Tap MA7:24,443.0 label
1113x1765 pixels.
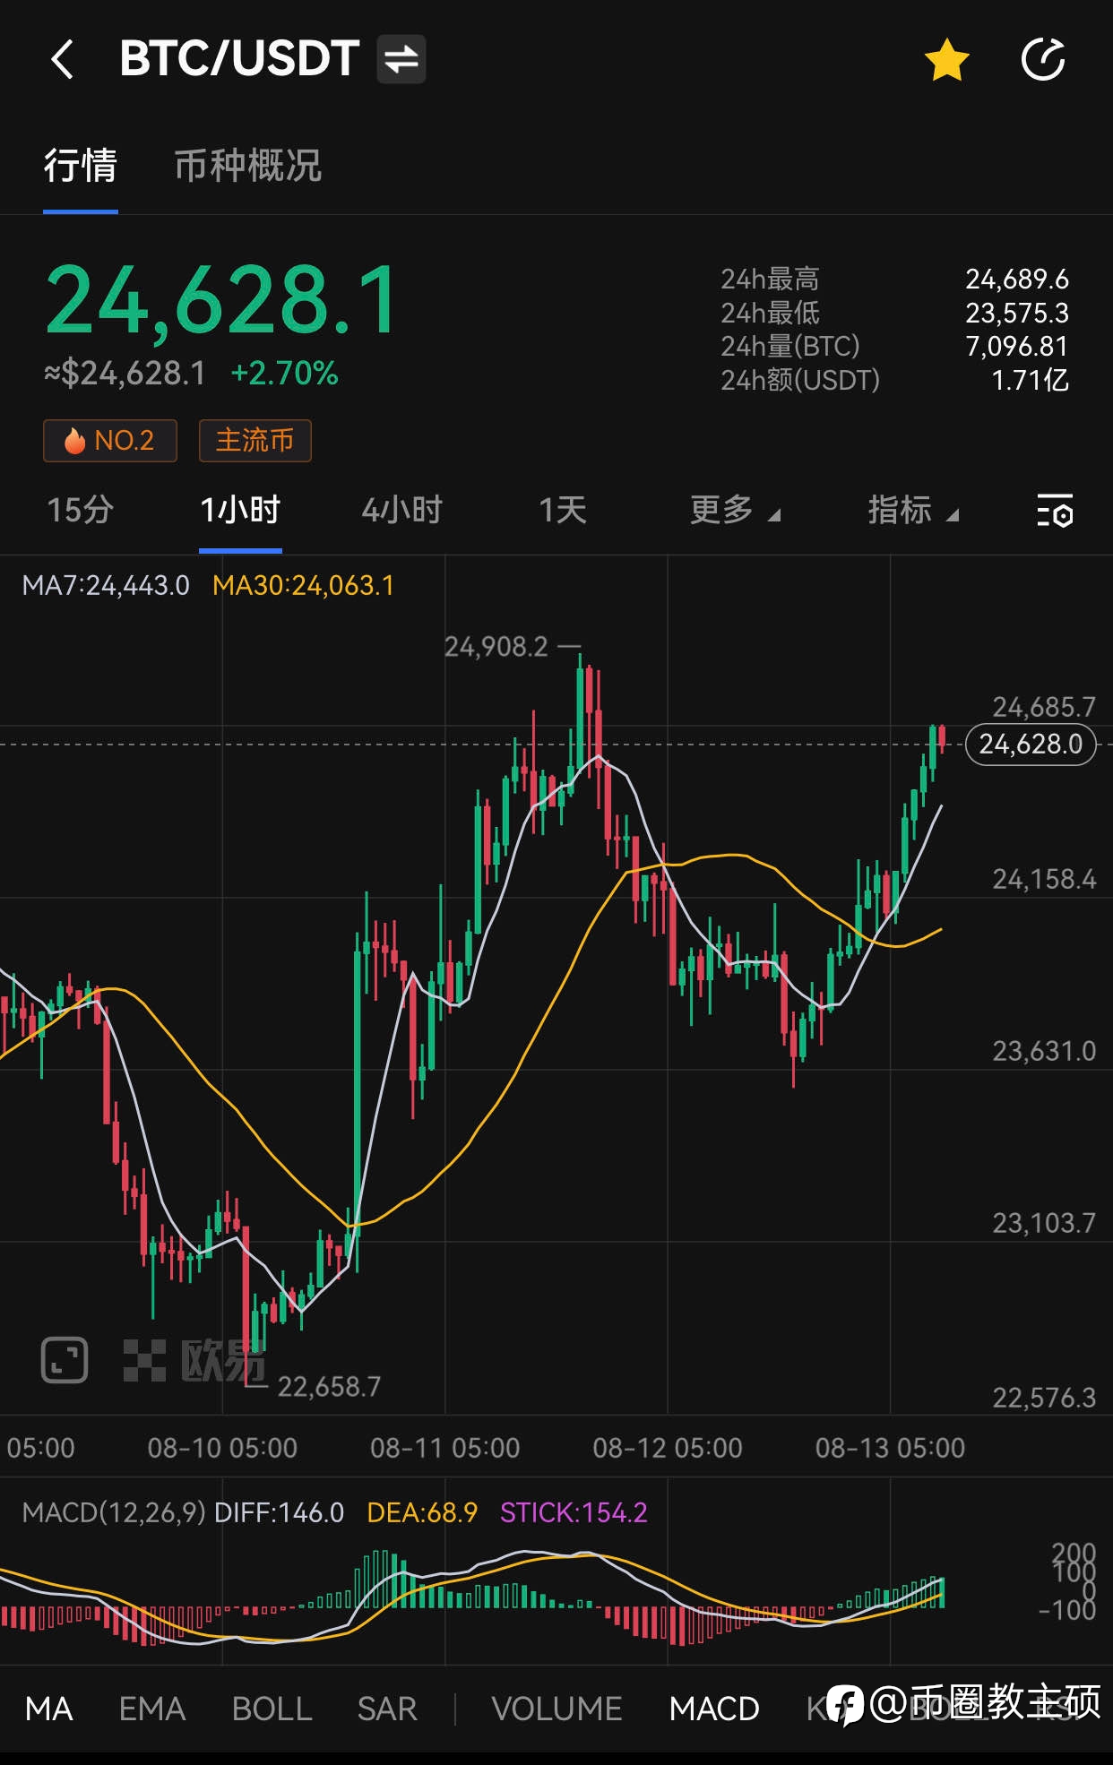[106, 586]
